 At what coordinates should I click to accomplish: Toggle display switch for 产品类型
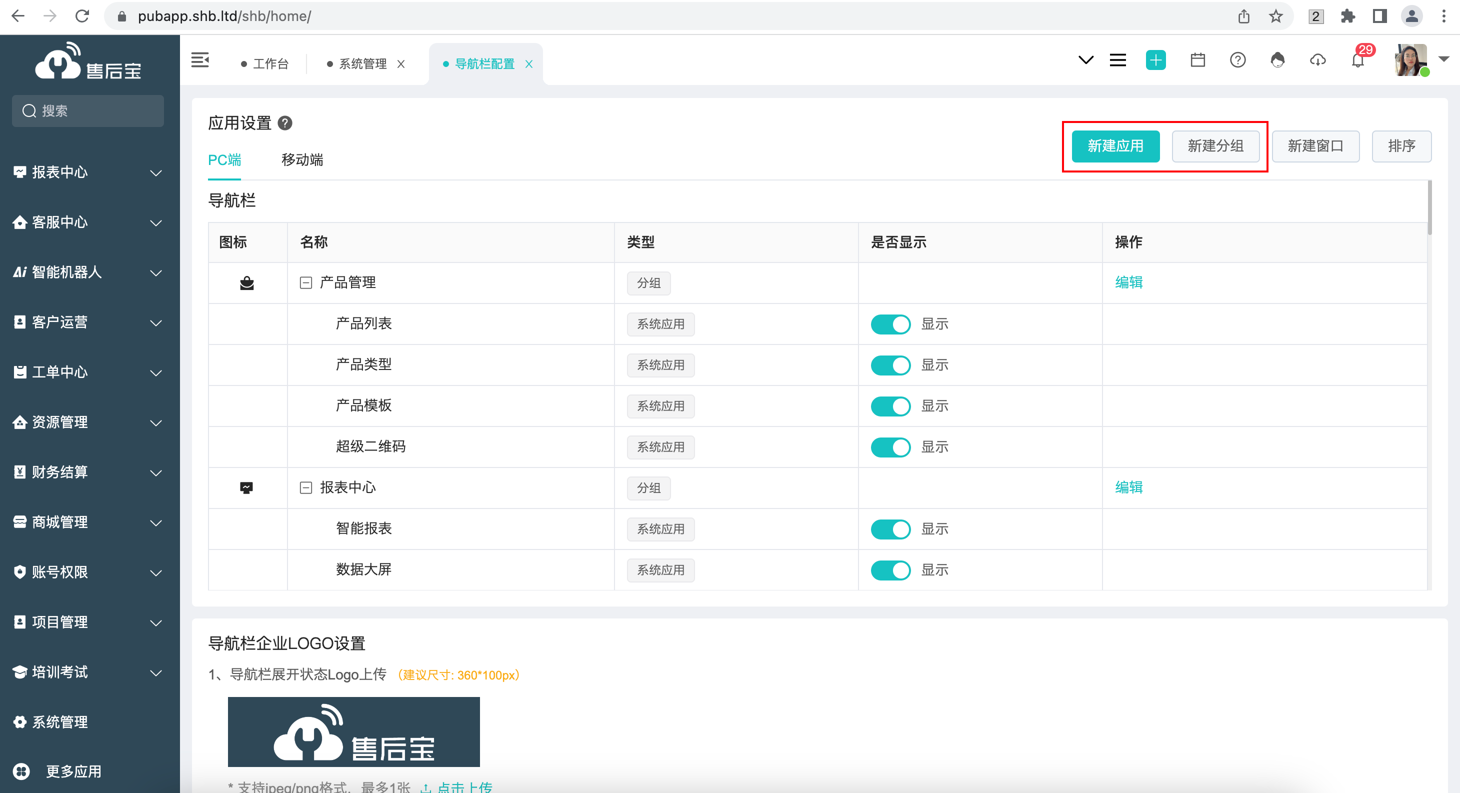click(x=890, y=365)
